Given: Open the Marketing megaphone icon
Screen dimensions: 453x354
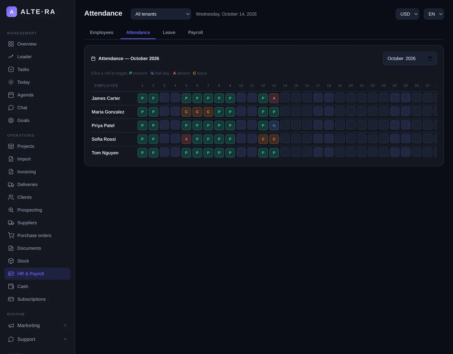Looking at the screenshot, I should coord(11,325).
